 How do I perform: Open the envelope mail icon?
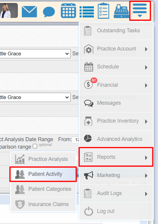[x=29, y=12]
